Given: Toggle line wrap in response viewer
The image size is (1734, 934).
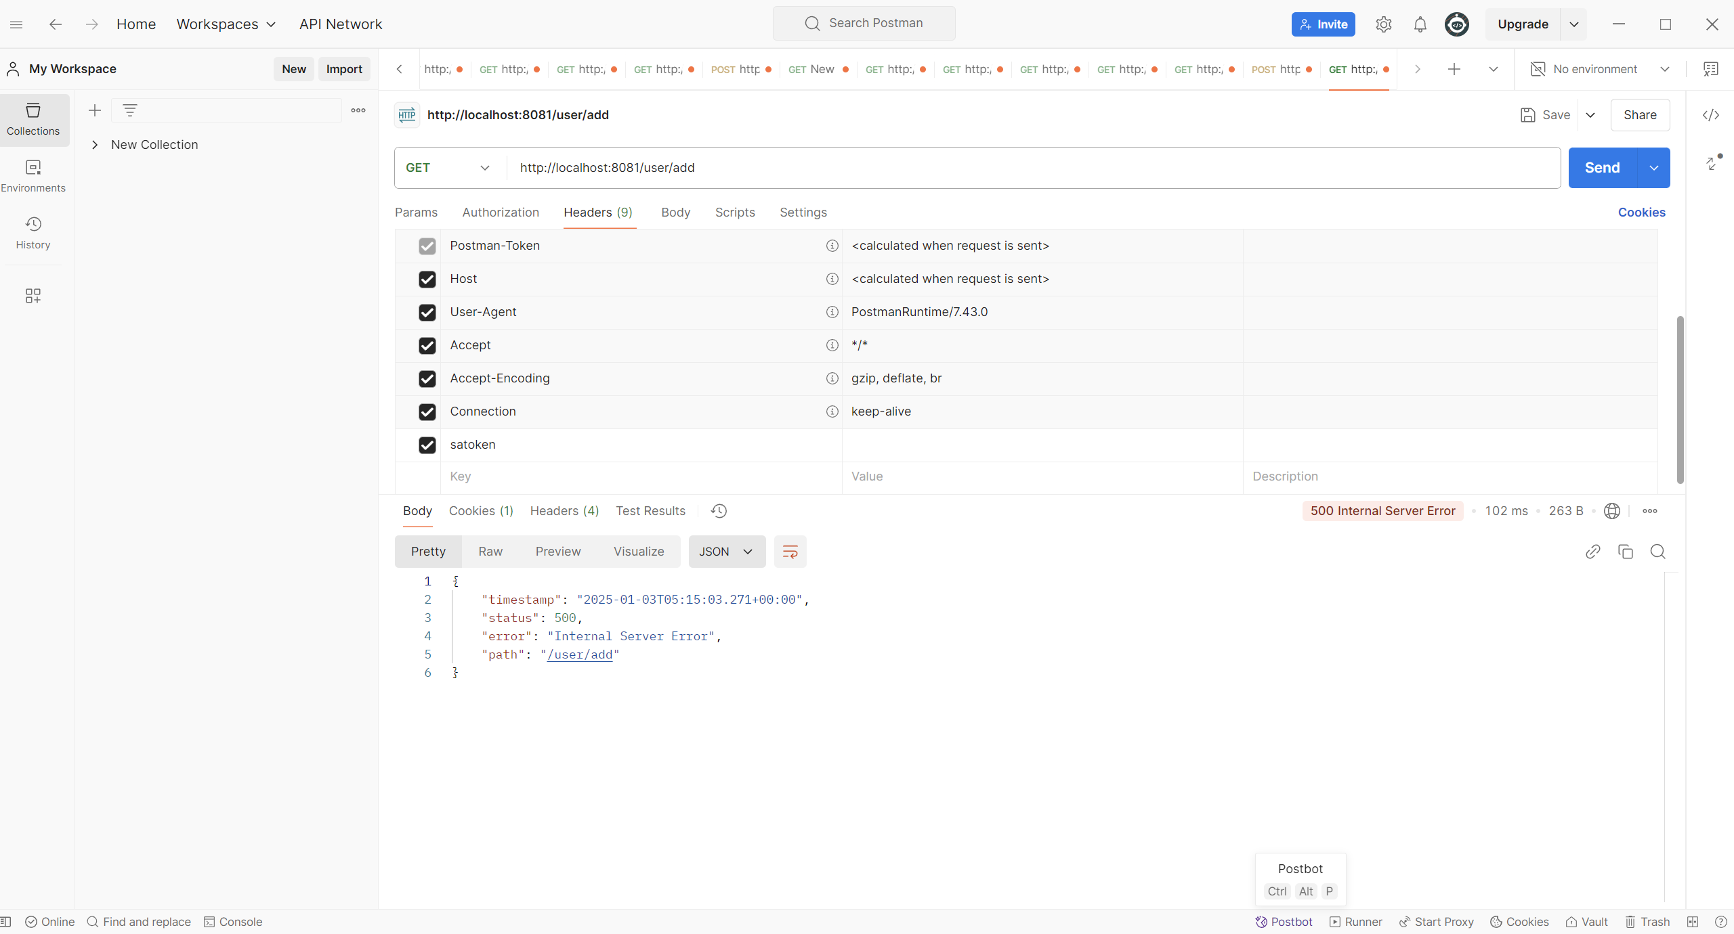Looking at the screenshot, I should (790, 552).
